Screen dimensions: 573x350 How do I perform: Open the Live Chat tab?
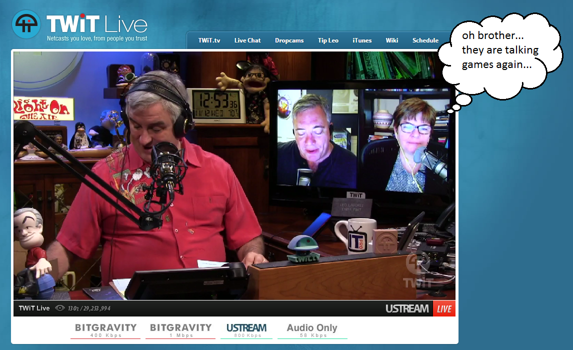[x=247, y=40]
